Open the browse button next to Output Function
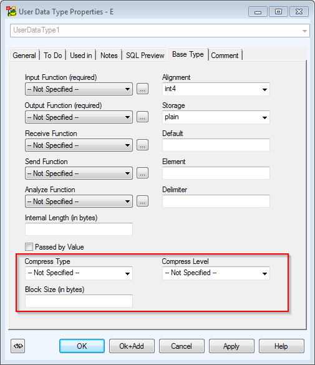 pyautogui.click(x=142, y=117)
